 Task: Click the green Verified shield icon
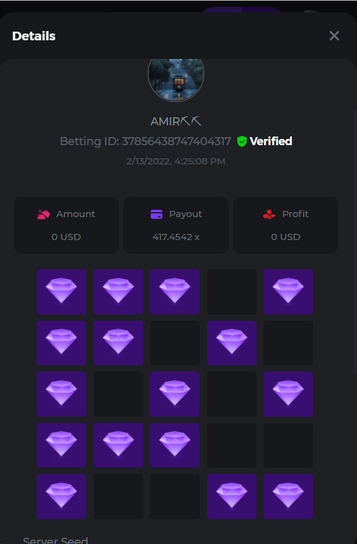(x=242, y=141)
